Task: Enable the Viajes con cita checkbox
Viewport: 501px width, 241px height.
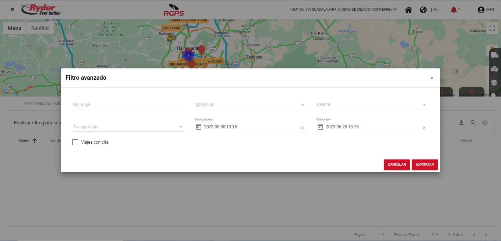Action: tap(75, 142)
